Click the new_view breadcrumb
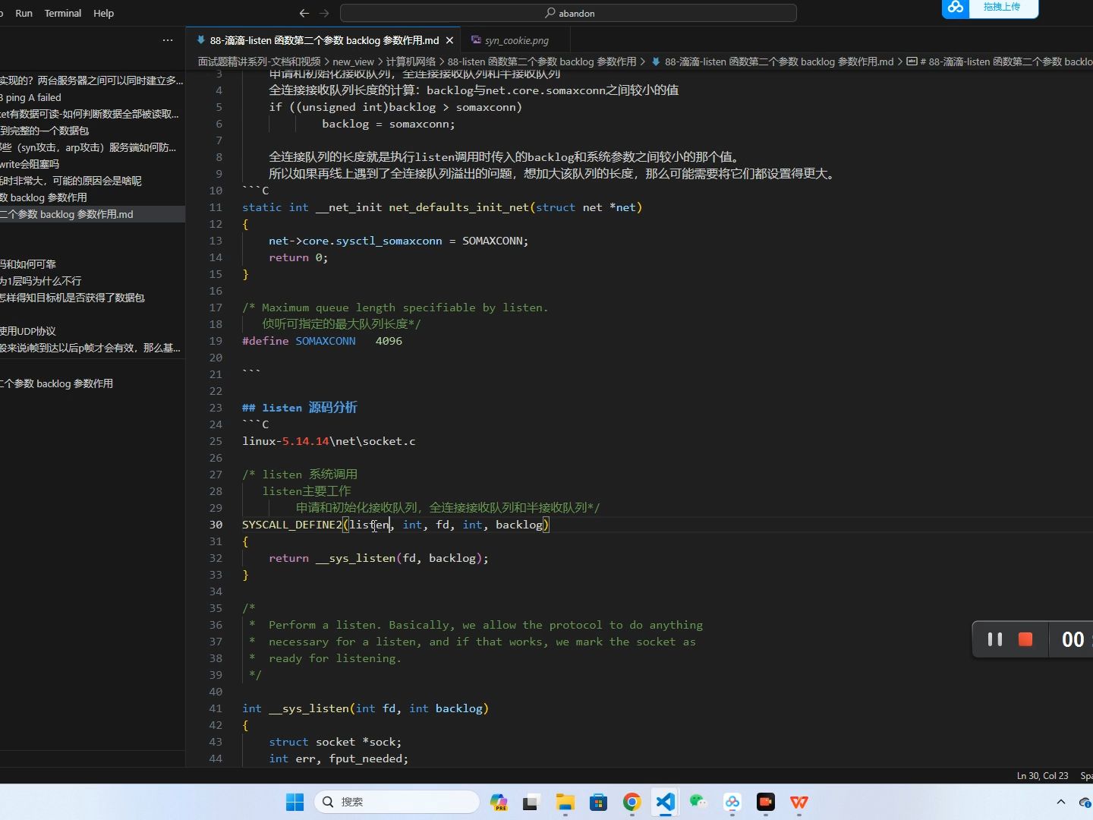Image resolution: width=1093 pixels, height=820 pixels. pyautogui.click(x=353, y=61)
